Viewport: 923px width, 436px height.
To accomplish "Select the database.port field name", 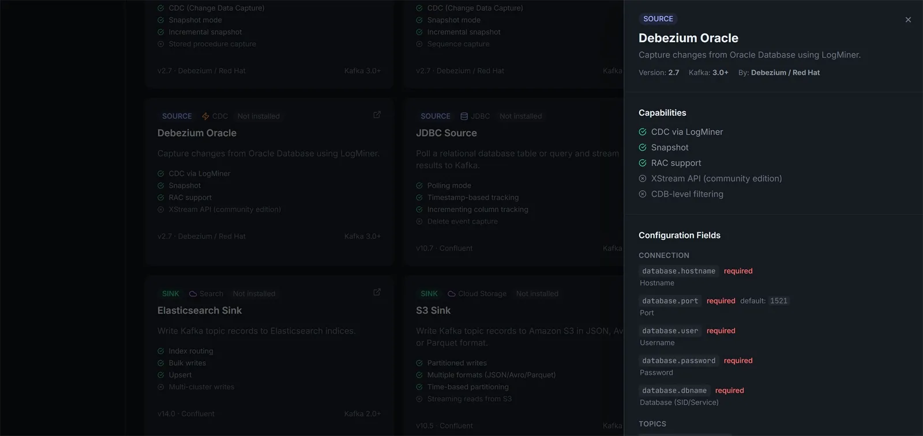I will click(670, 301).
